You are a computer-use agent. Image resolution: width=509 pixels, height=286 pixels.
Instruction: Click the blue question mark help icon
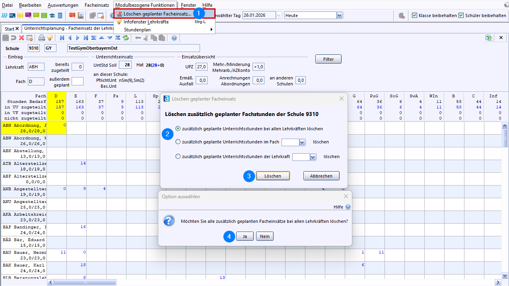pyautogui.click(x=174, y=38)
